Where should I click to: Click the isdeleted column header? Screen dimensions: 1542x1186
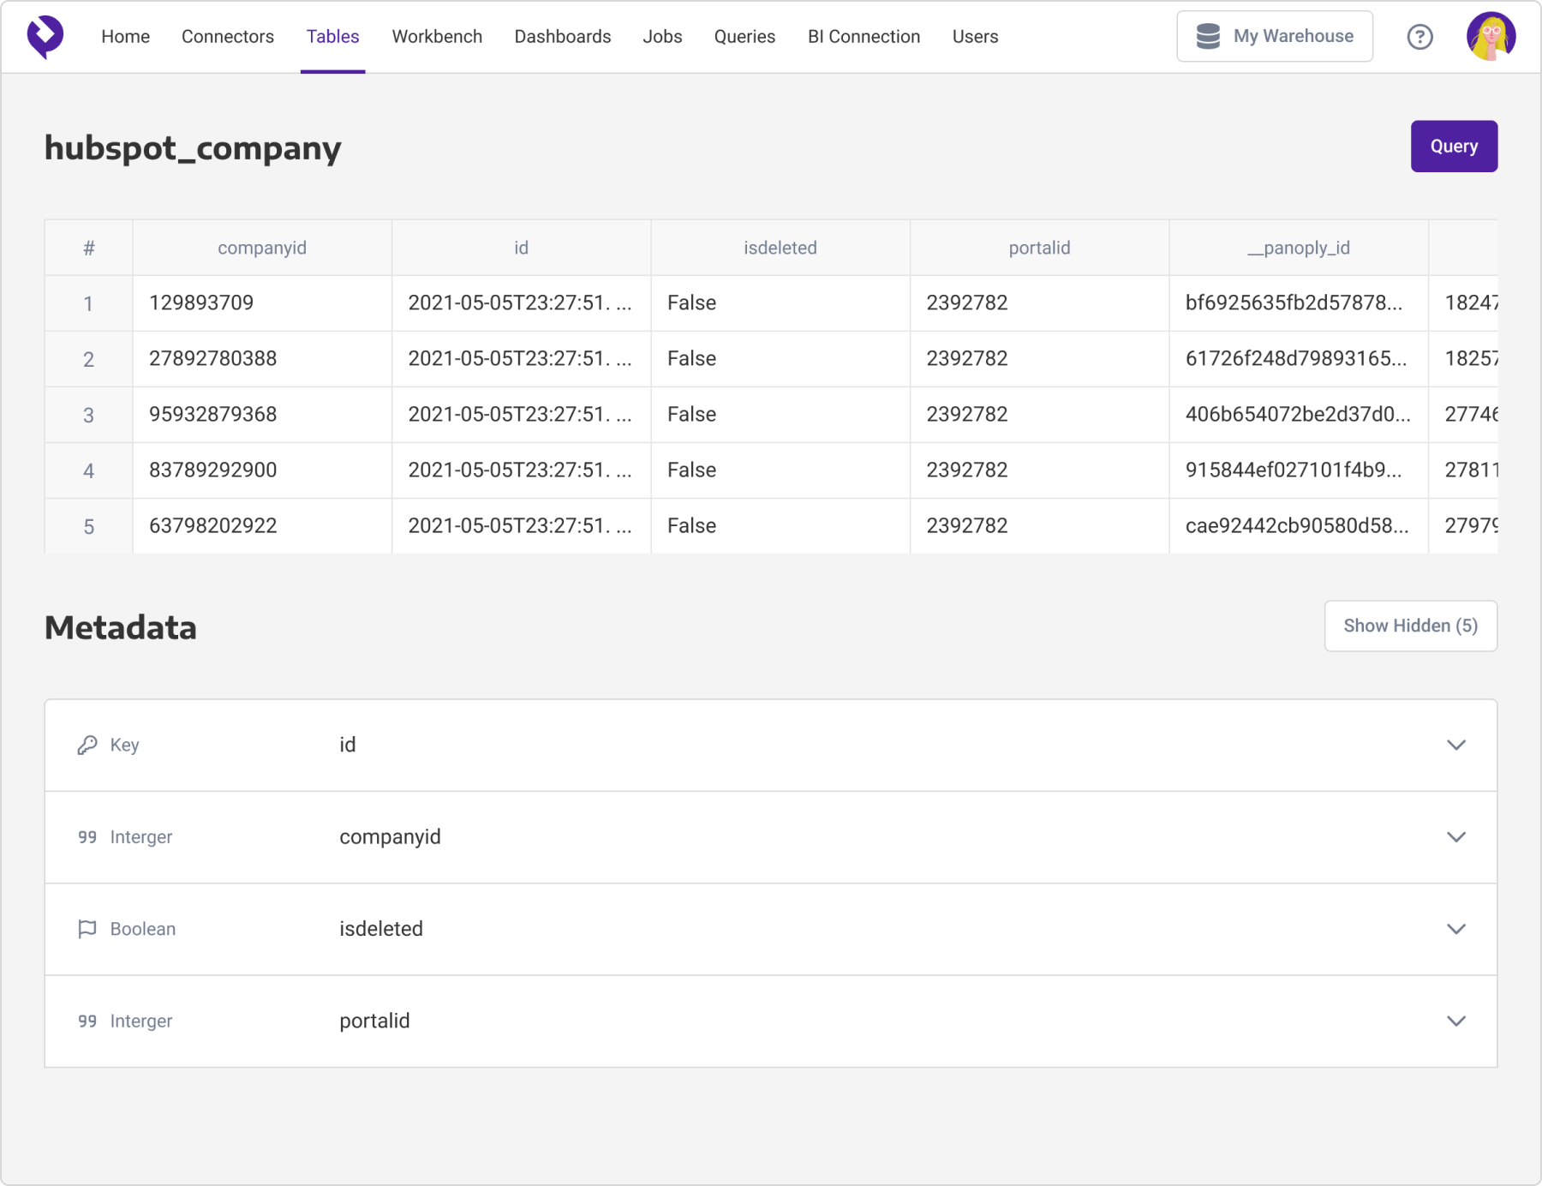click(780, 248)
